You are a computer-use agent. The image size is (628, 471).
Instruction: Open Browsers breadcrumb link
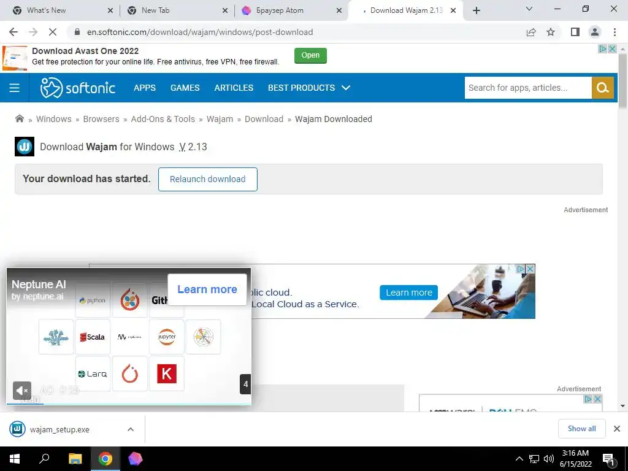pyautogui.click(x=101, y=119)
